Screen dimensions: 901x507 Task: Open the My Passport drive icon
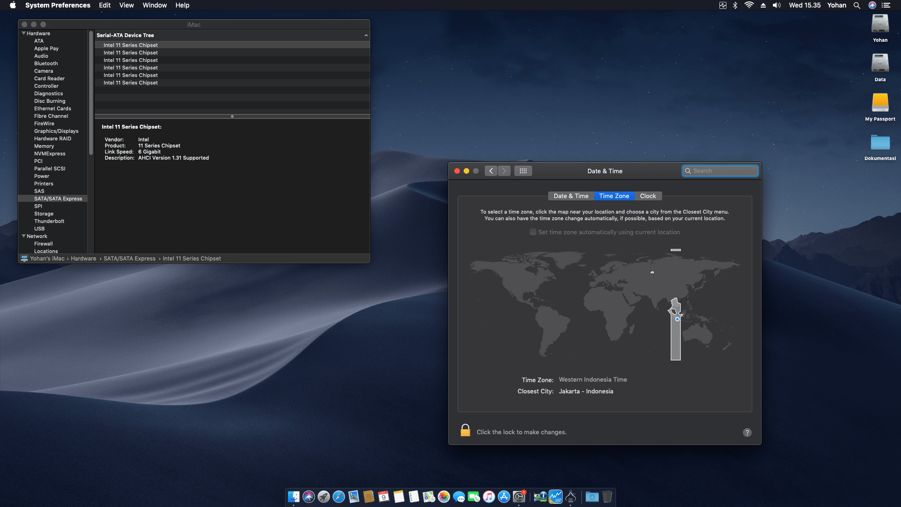coord(880,103)
